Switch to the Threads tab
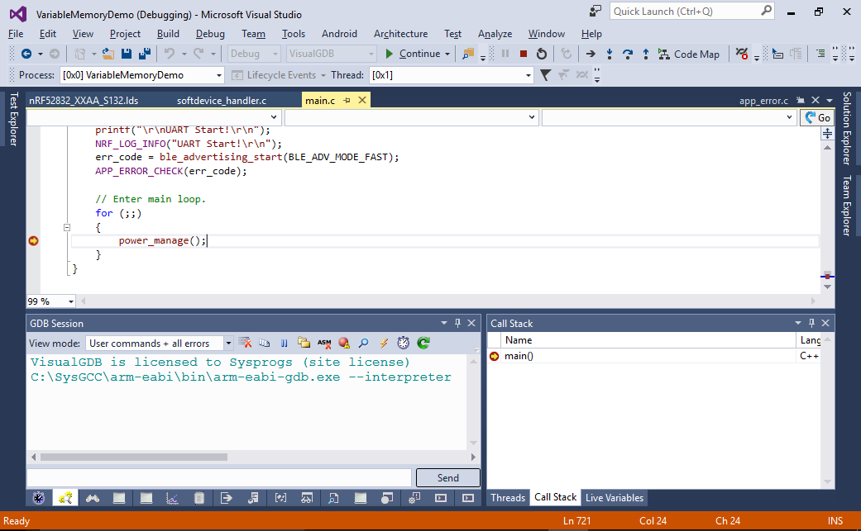This screenshot has height=531, width=861. point(508,498)
